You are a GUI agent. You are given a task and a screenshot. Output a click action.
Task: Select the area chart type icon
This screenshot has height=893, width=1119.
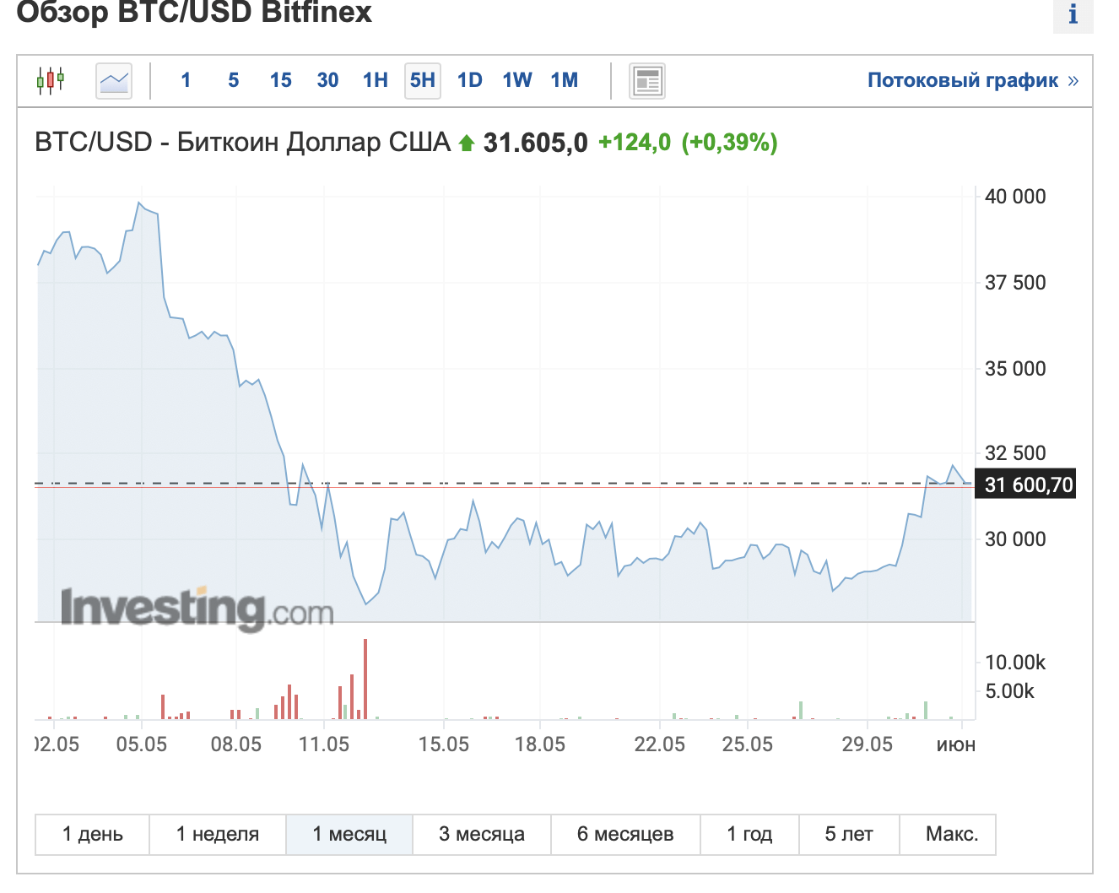[114, 81]
